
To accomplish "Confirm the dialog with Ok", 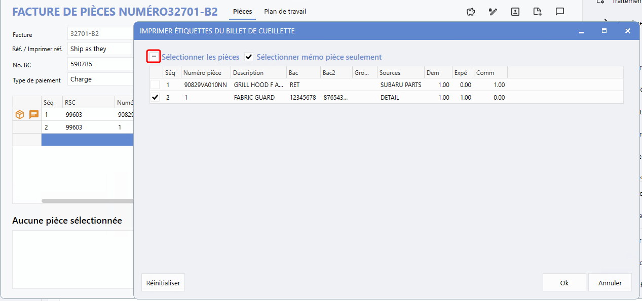I will [564, 283].
